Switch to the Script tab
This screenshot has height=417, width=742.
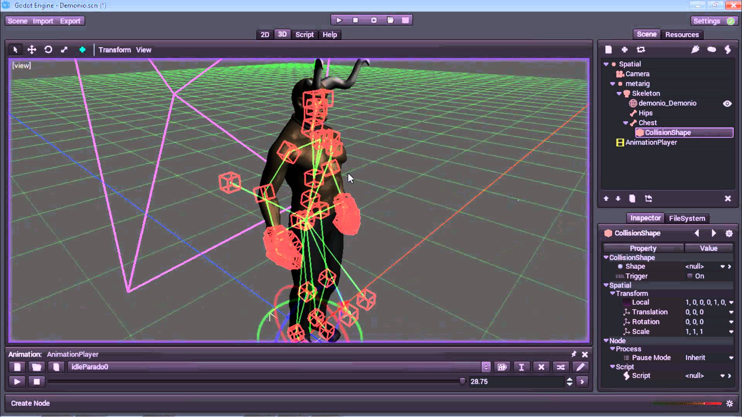304,35
